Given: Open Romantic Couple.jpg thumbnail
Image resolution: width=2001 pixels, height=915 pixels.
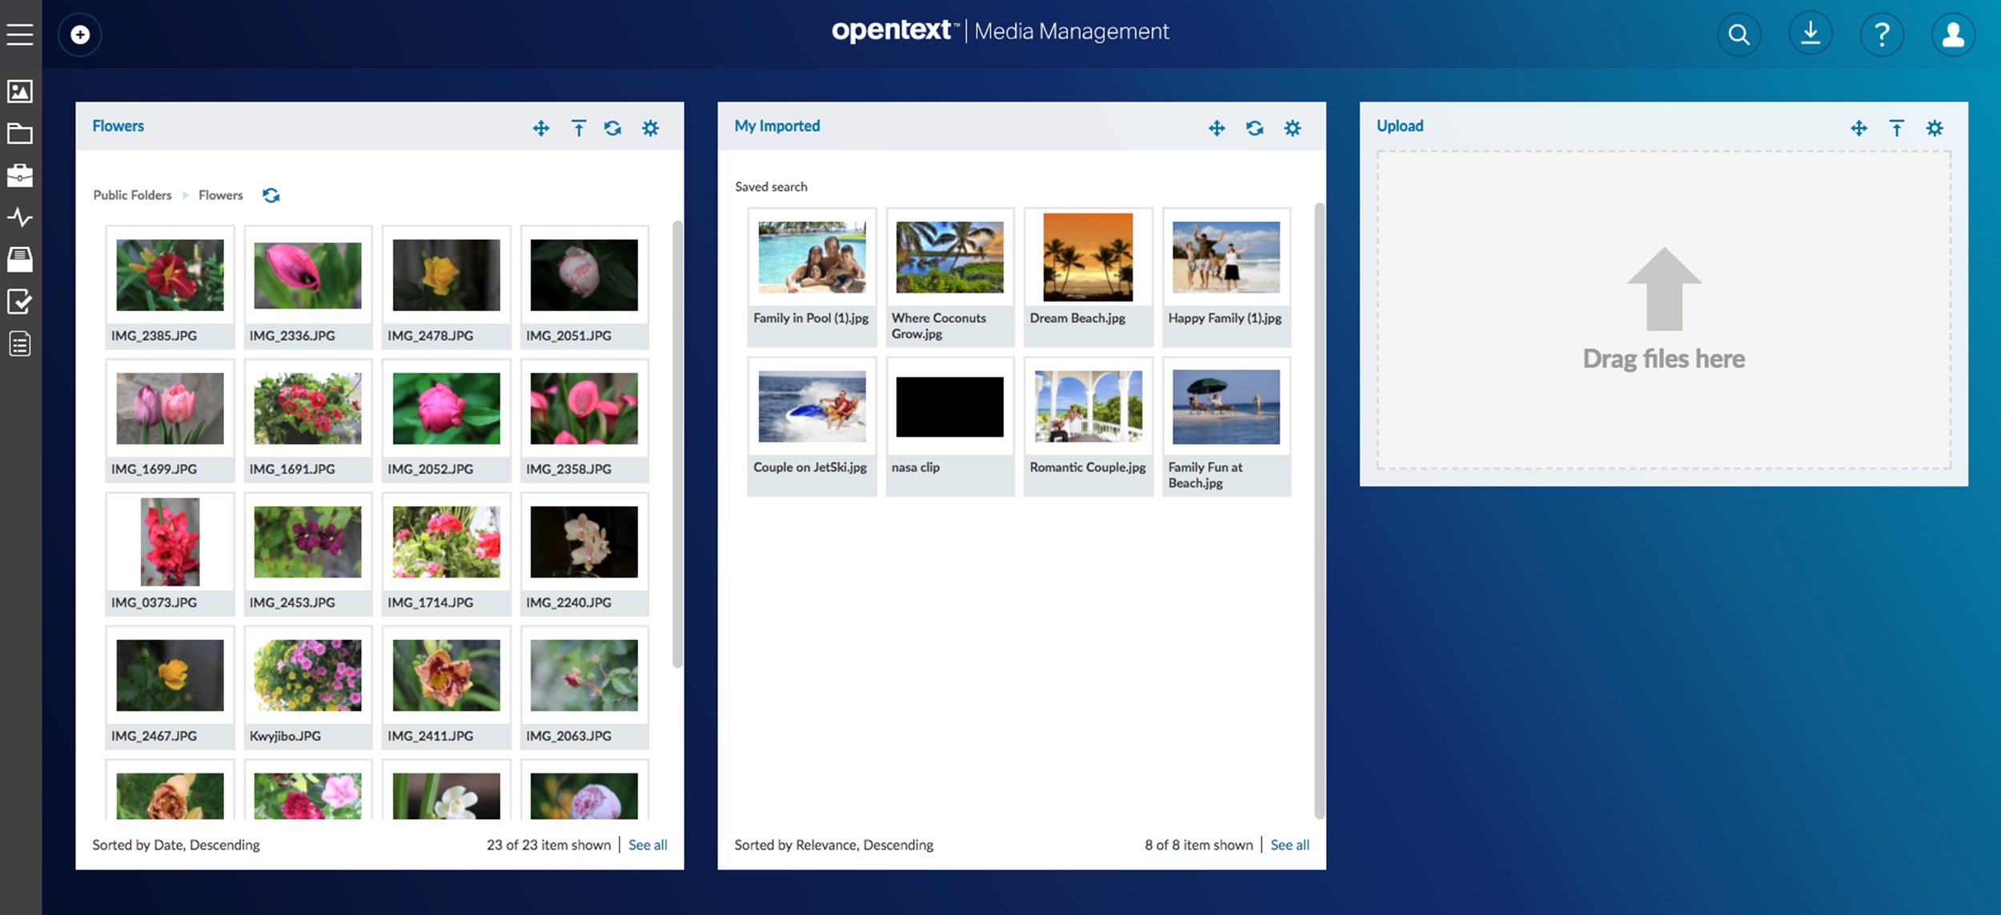Looking at the screenshot, I should tap(1089, 406).
